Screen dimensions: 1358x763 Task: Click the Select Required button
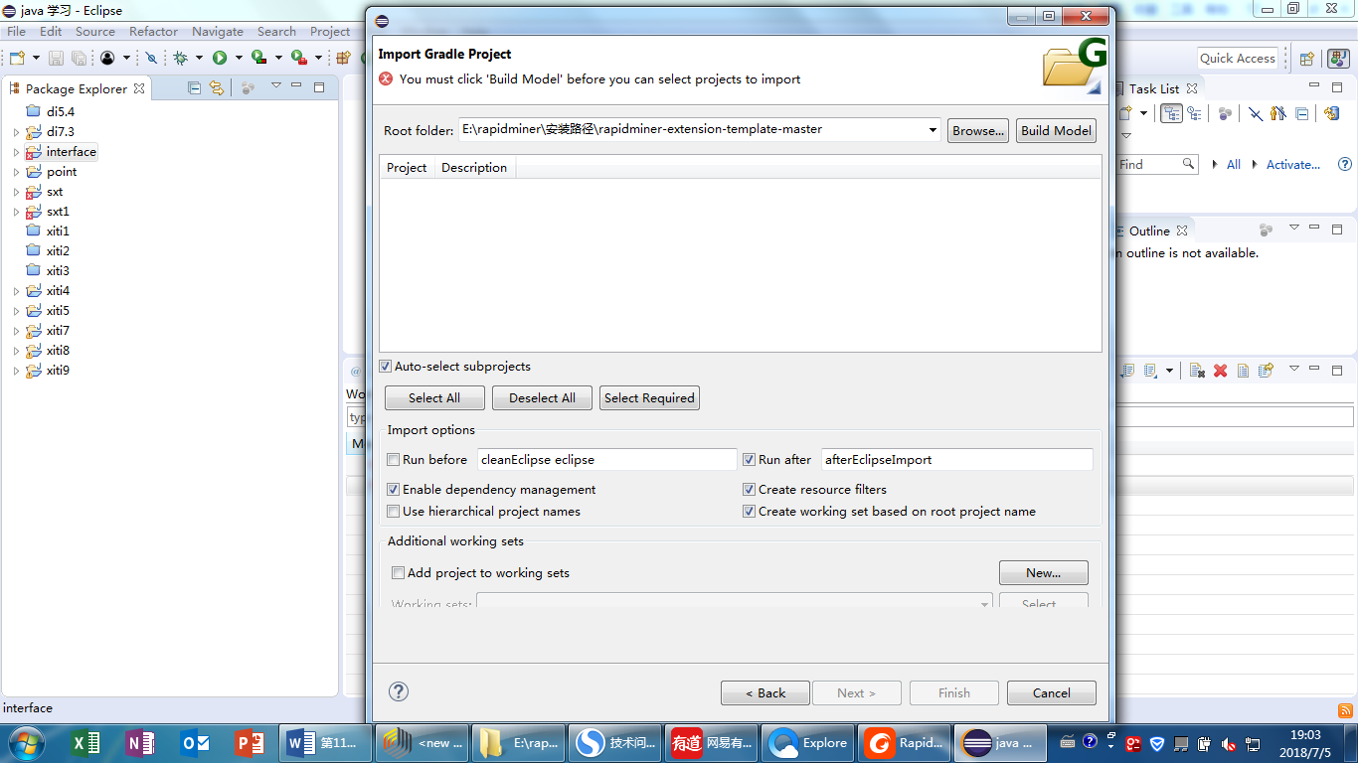649,398
